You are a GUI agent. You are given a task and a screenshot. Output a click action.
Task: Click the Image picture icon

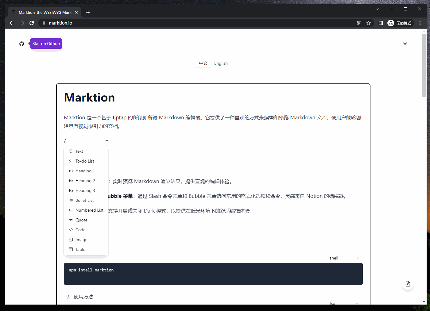coord(71,240)
